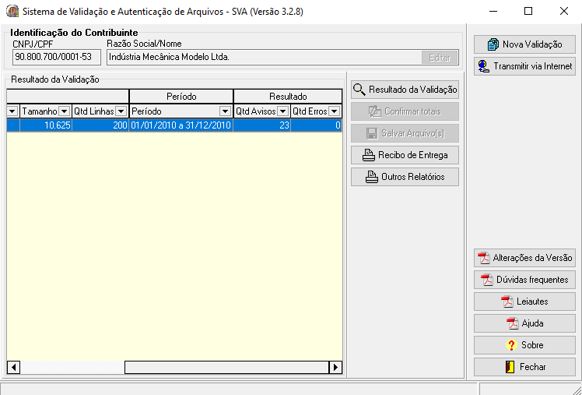The width and height of the screenshot is (582, 395).
Task: Expand the Qtd Erros column filter dropdown
Action: [334, 111]
